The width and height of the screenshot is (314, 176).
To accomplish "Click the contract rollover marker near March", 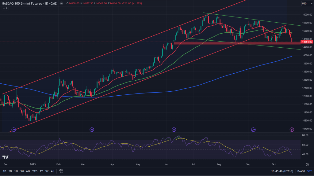I will point(92,130).
